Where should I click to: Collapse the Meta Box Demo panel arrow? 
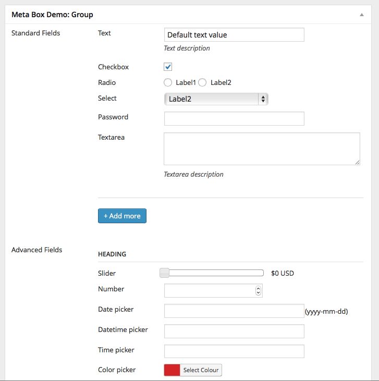click(361, 15)
